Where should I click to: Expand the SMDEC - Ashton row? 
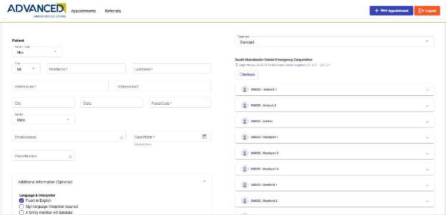(334, 121)
